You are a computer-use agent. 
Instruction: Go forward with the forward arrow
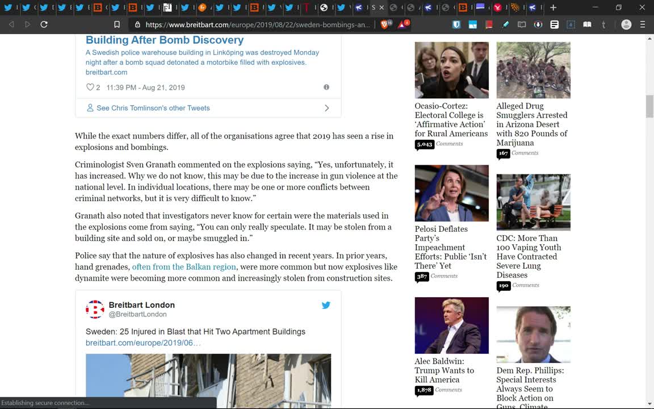point(27,24)
